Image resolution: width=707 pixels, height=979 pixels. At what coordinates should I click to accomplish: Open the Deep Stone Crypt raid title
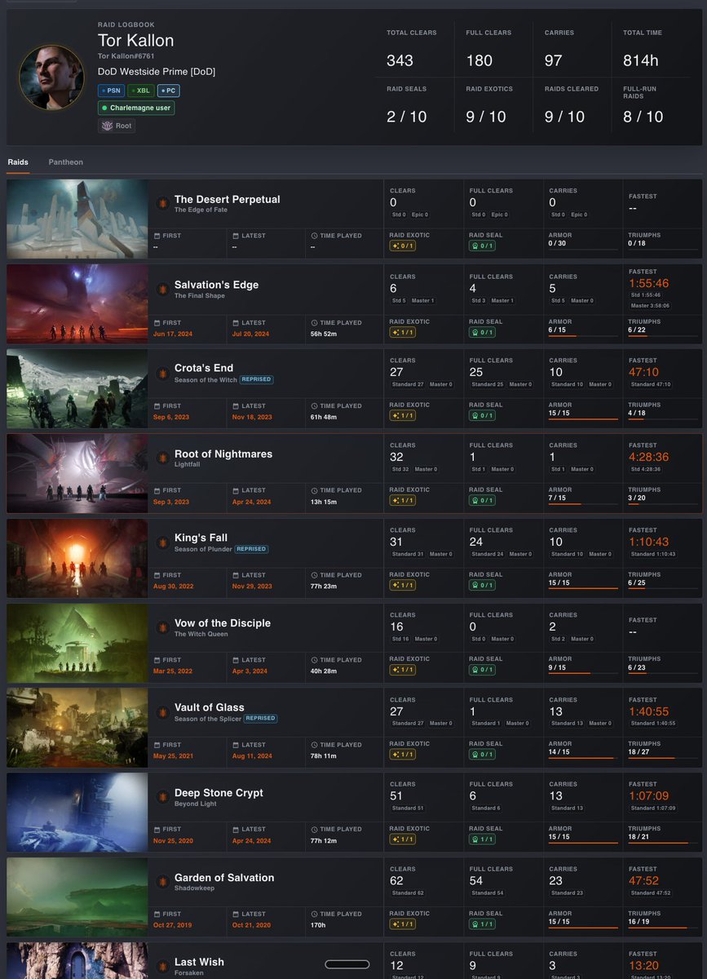(219, 793)
